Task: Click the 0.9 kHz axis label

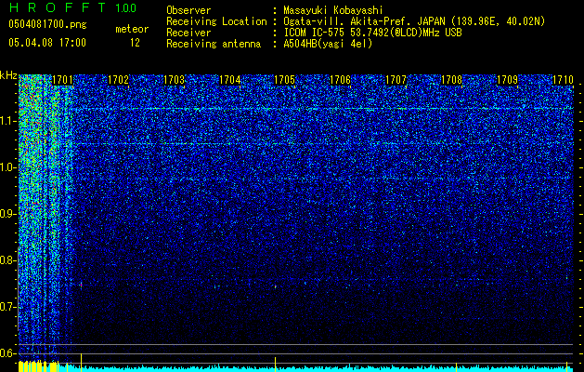Action: click(7, 214)
